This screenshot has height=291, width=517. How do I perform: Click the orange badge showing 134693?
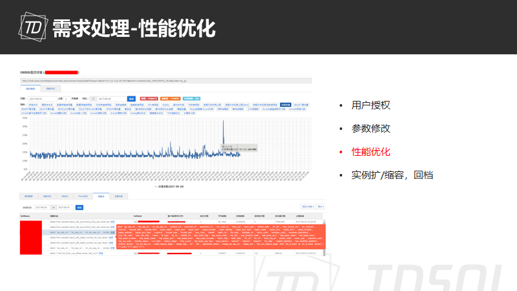pyautogui.click(x=170, y=99)
